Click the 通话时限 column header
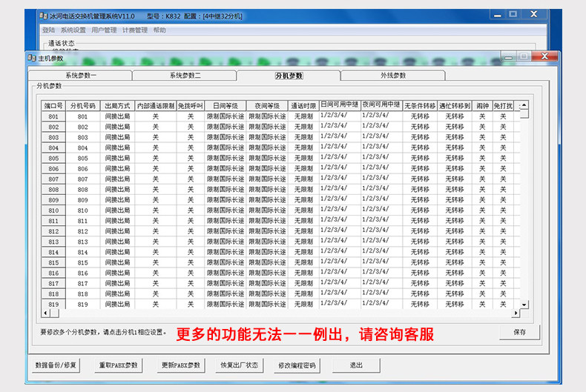The width and height of the screenshot is (586, 392). click(x=303, y=106)
